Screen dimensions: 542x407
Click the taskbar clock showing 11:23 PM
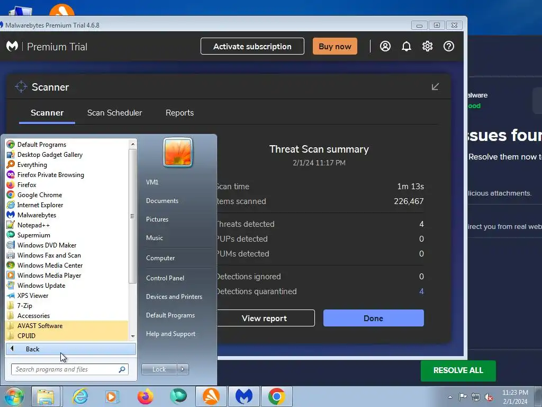click(x=515, y=397)
